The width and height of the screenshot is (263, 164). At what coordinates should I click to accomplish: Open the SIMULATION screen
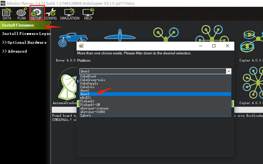[x=70, y=14]
